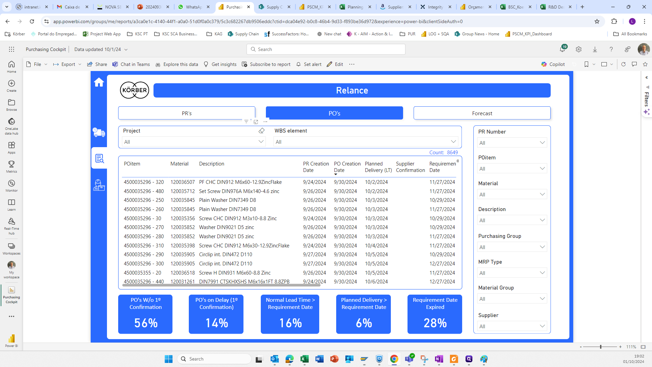Open Learn in the left sidebar
Image resolution: width=652 pixels, height=367 pixels.
pyautogui.click(x=12, y=205)
